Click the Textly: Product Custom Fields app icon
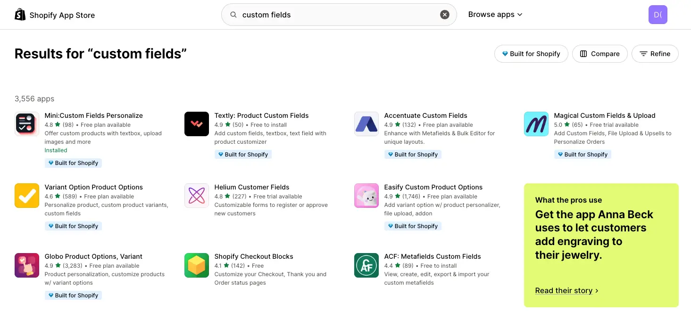 pyautogui.click(x=196, y=123)
